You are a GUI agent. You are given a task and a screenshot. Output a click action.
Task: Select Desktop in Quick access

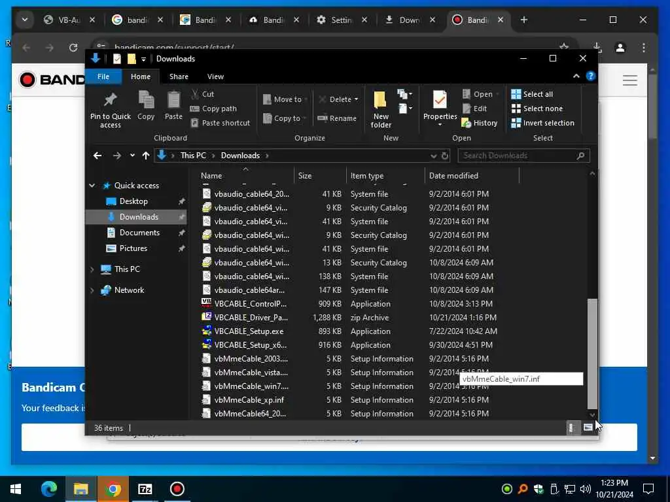tap(133, 201)
